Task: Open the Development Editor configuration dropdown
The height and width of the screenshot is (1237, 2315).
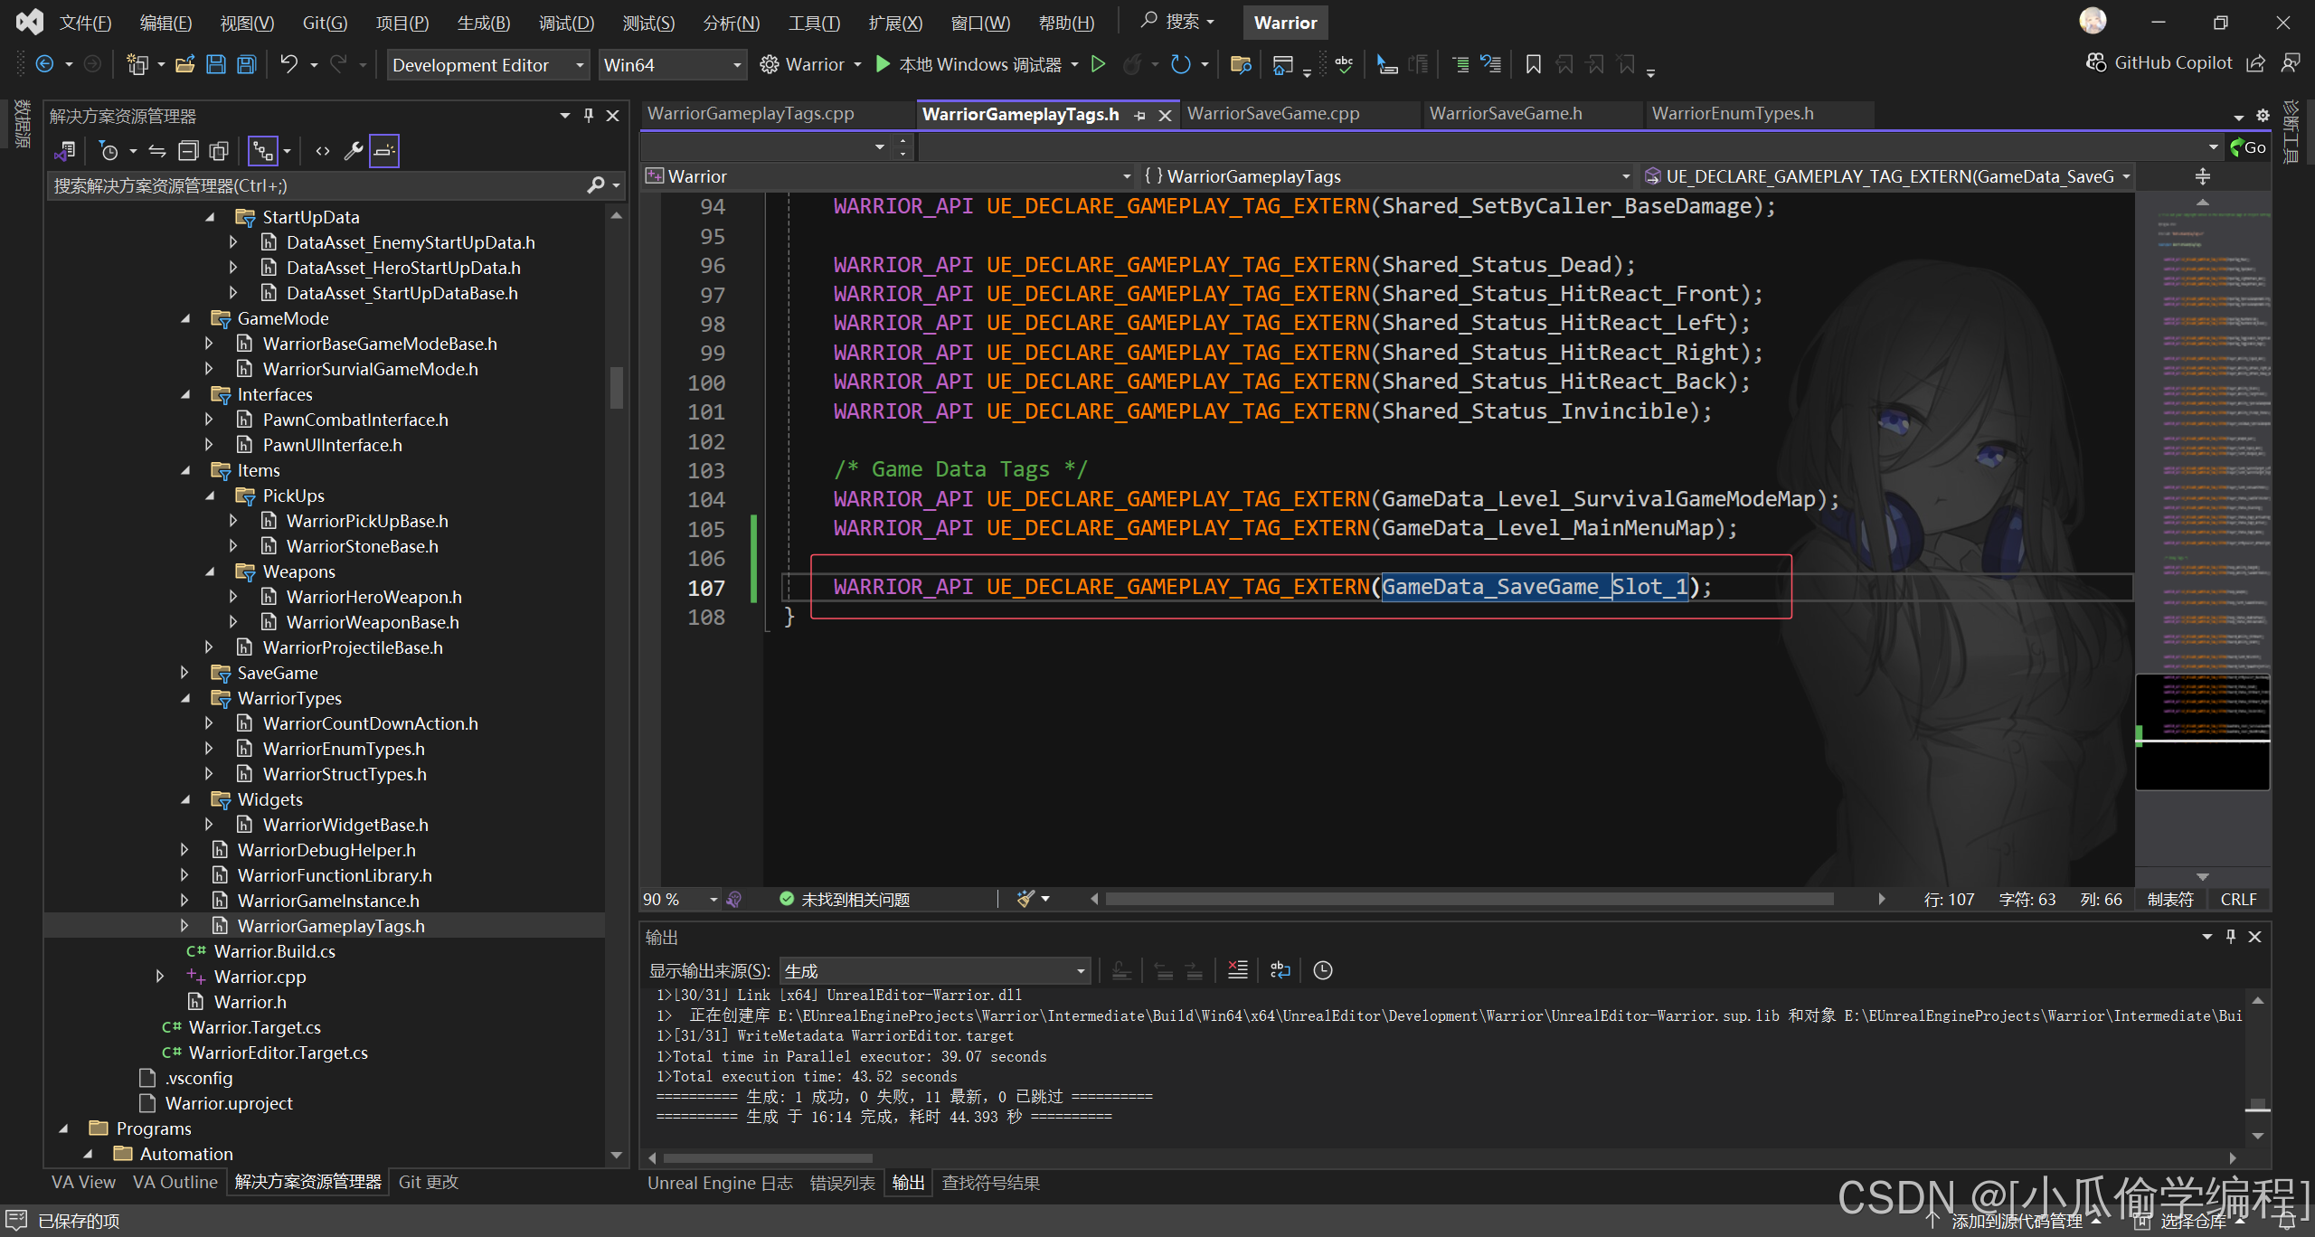Action: (487, 65)
